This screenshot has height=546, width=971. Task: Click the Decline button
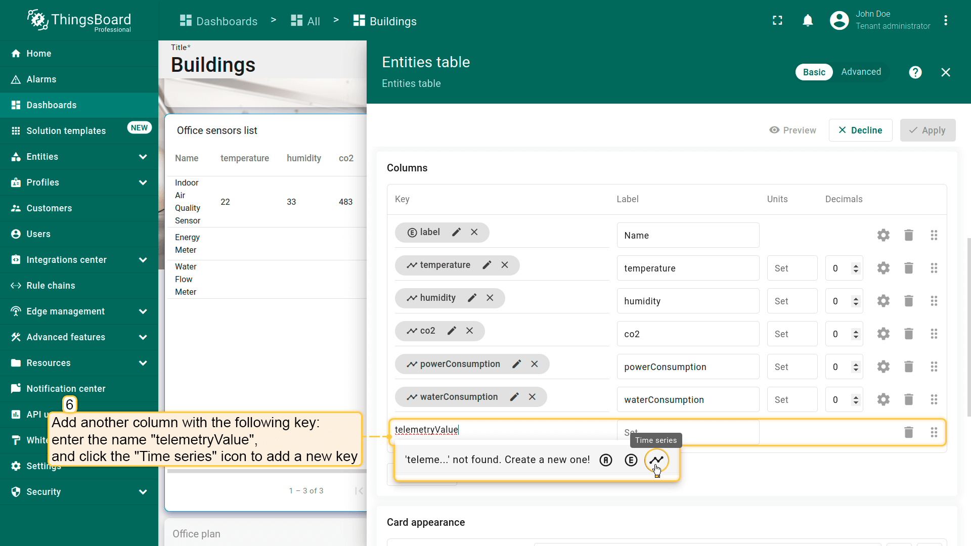click(x=860, y=130)
